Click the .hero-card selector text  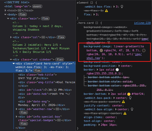pyautogui.click(x=85, y=23)
